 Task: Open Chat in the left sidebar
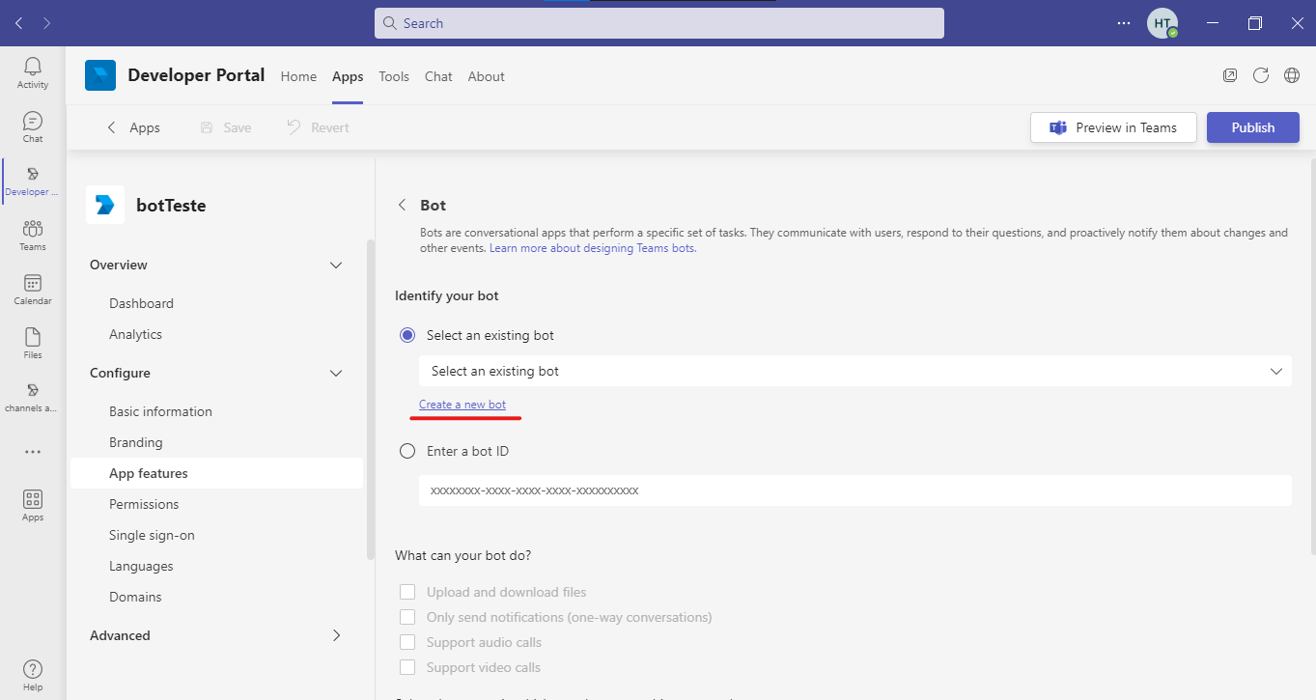click(x=33, y=126)
